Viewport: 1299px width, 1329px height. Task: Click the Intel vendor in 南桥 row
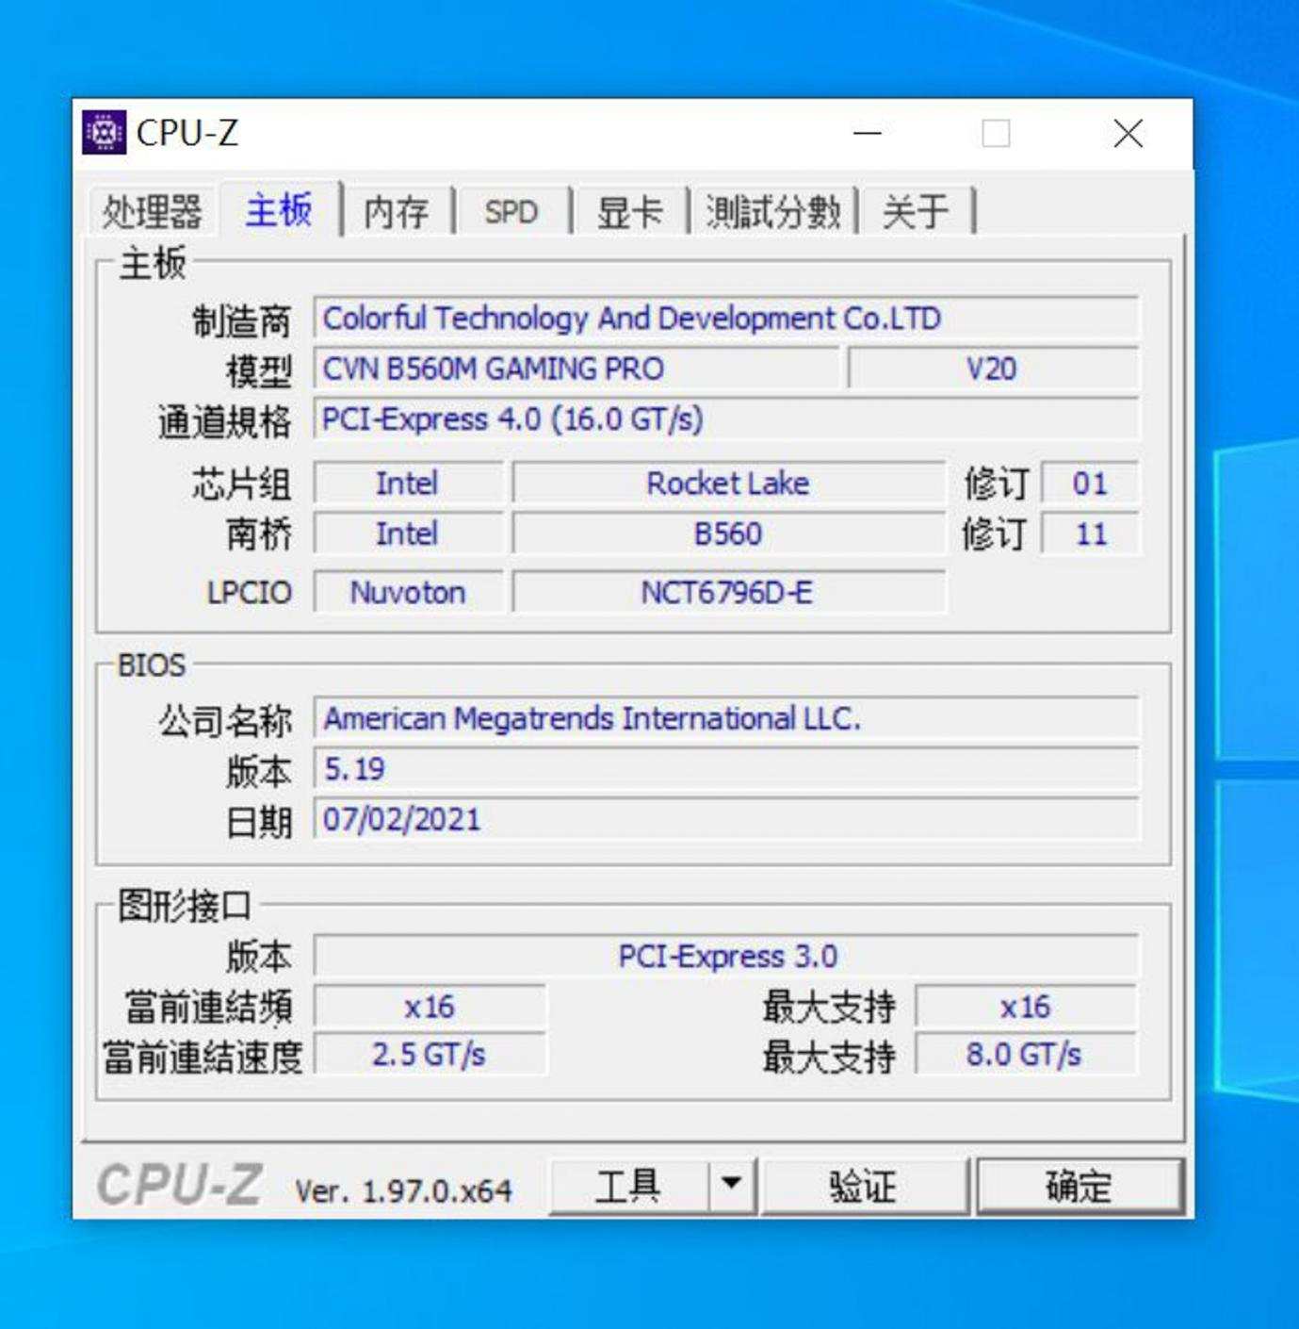tap(409, 534)
